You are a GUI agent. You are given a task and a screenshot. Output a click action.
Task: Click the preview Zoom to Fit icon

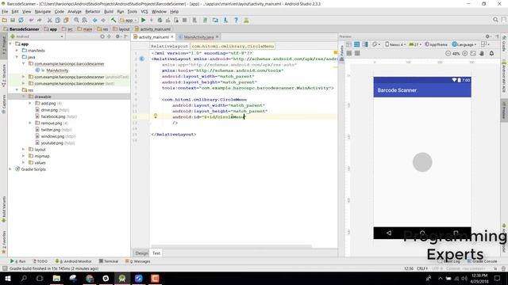click(x=473, y=53)
